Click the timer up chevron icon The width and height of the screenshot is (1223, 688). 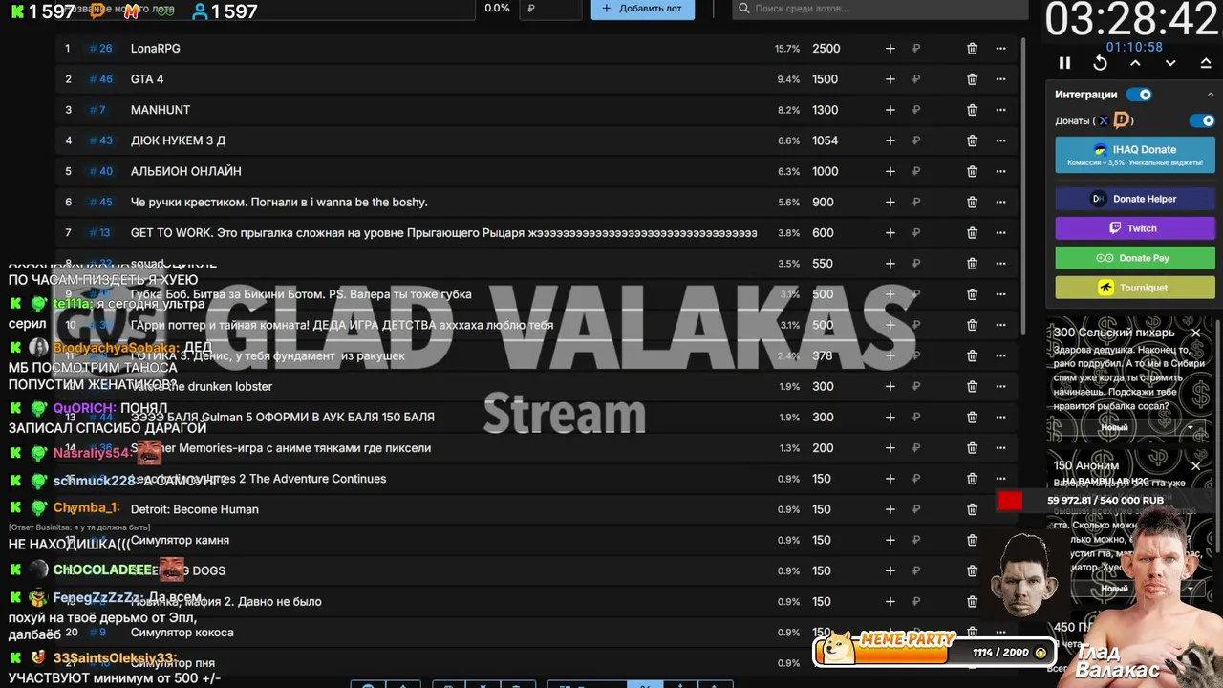coord(1135,63)
